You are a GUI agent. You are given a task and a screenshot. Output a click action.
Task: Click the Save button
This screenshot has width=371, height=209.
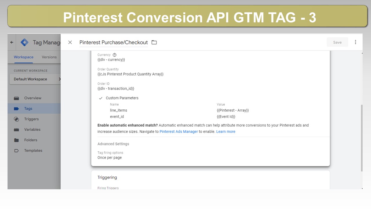tap(337, 42)
